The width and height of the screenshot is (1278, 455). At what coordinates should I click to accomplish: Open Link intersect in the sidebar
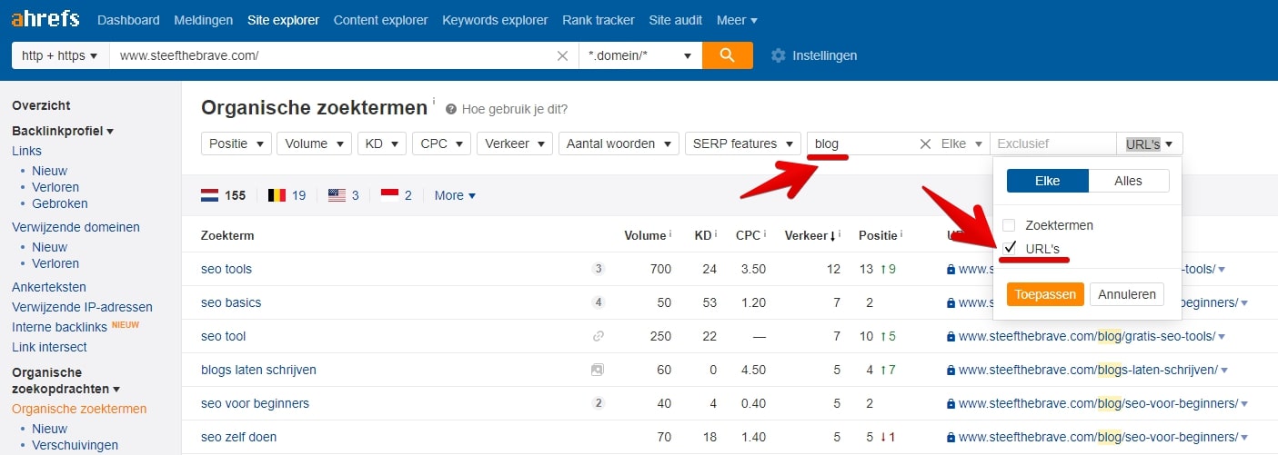coord(49,347)
